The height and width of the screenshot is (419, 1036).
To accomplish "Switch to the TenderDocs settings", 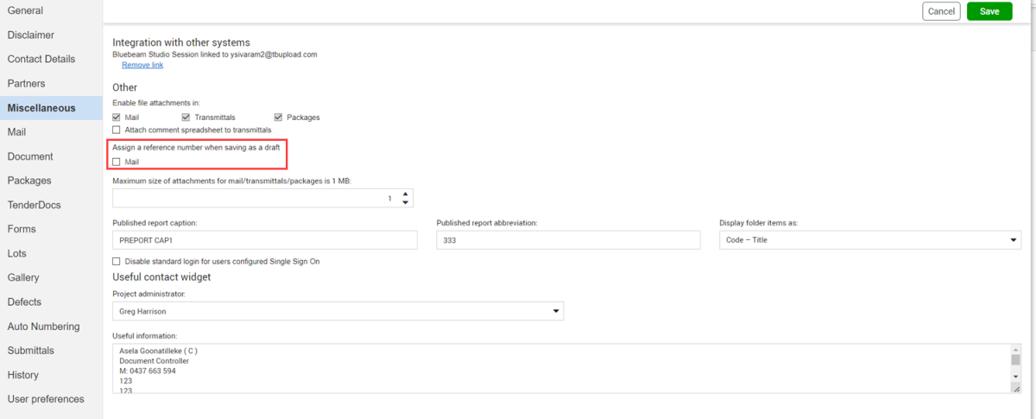I will coord(35,206).
